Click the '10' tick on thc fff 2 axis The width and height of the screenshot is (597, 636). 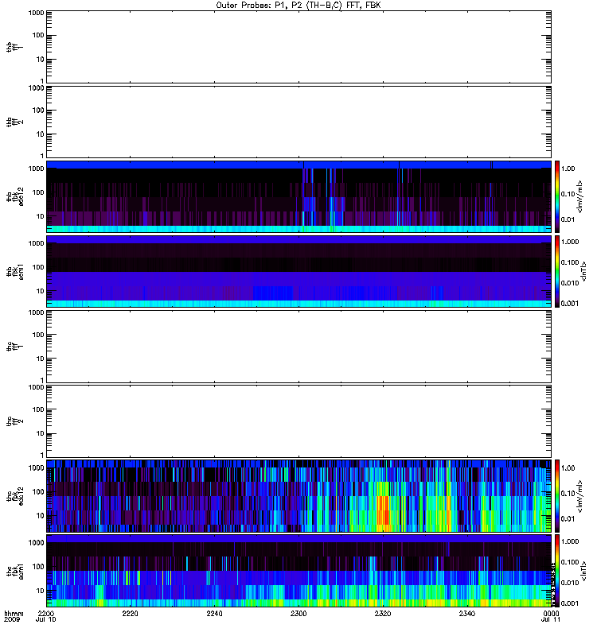click(41, 433)
